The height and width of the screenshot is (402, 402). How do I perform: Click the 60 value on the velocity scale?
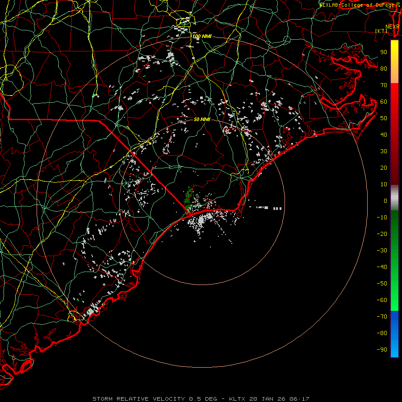(384, 102)
